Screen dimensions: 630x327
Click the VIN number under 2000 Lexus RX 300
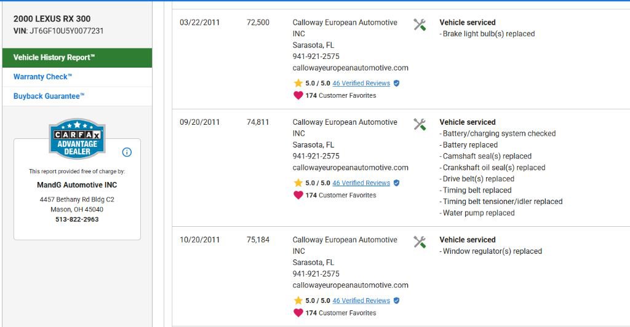click(x=66, y=31)
